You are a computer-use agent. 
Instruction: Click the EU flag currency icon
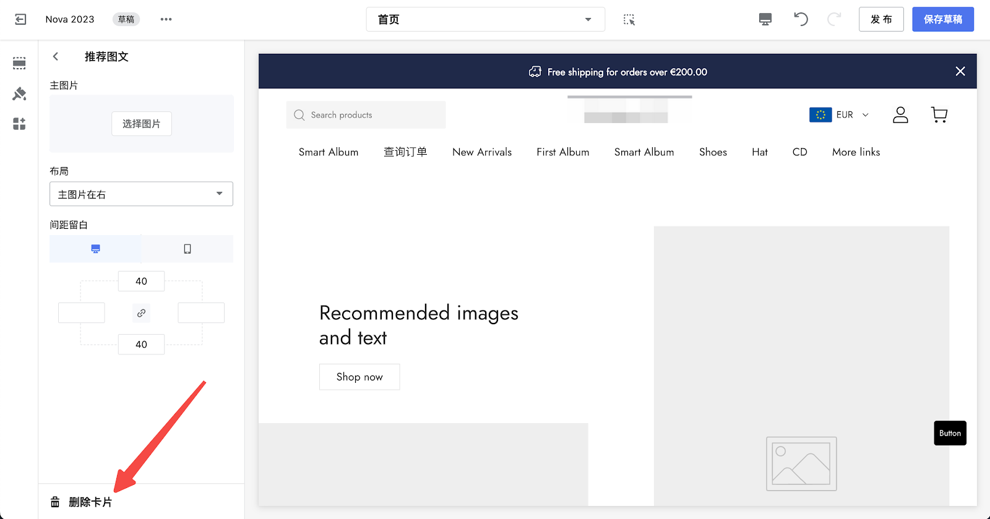pyautogui.click(x=820, y=114)
